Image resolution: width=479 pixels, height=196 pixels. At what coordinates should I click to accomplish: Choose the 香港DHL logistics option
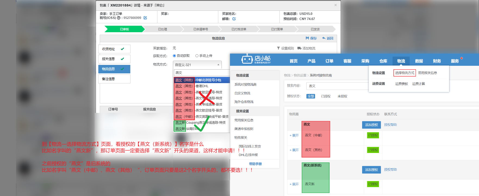click(x=202, y=86)
